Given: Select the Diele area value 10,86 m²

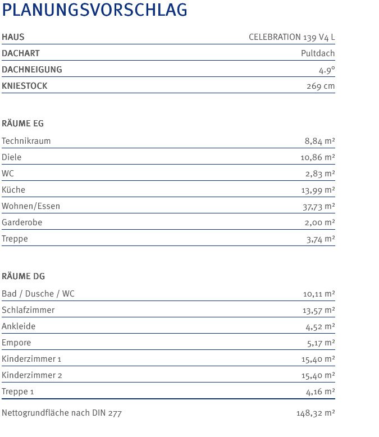Looking at the screenshot, I should tap(318, 157).
